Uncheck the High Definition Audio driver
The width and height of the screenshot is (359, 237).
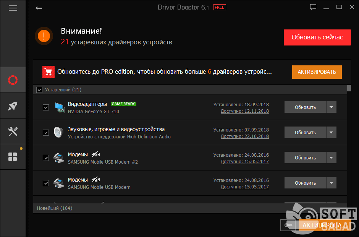(46, 133)
